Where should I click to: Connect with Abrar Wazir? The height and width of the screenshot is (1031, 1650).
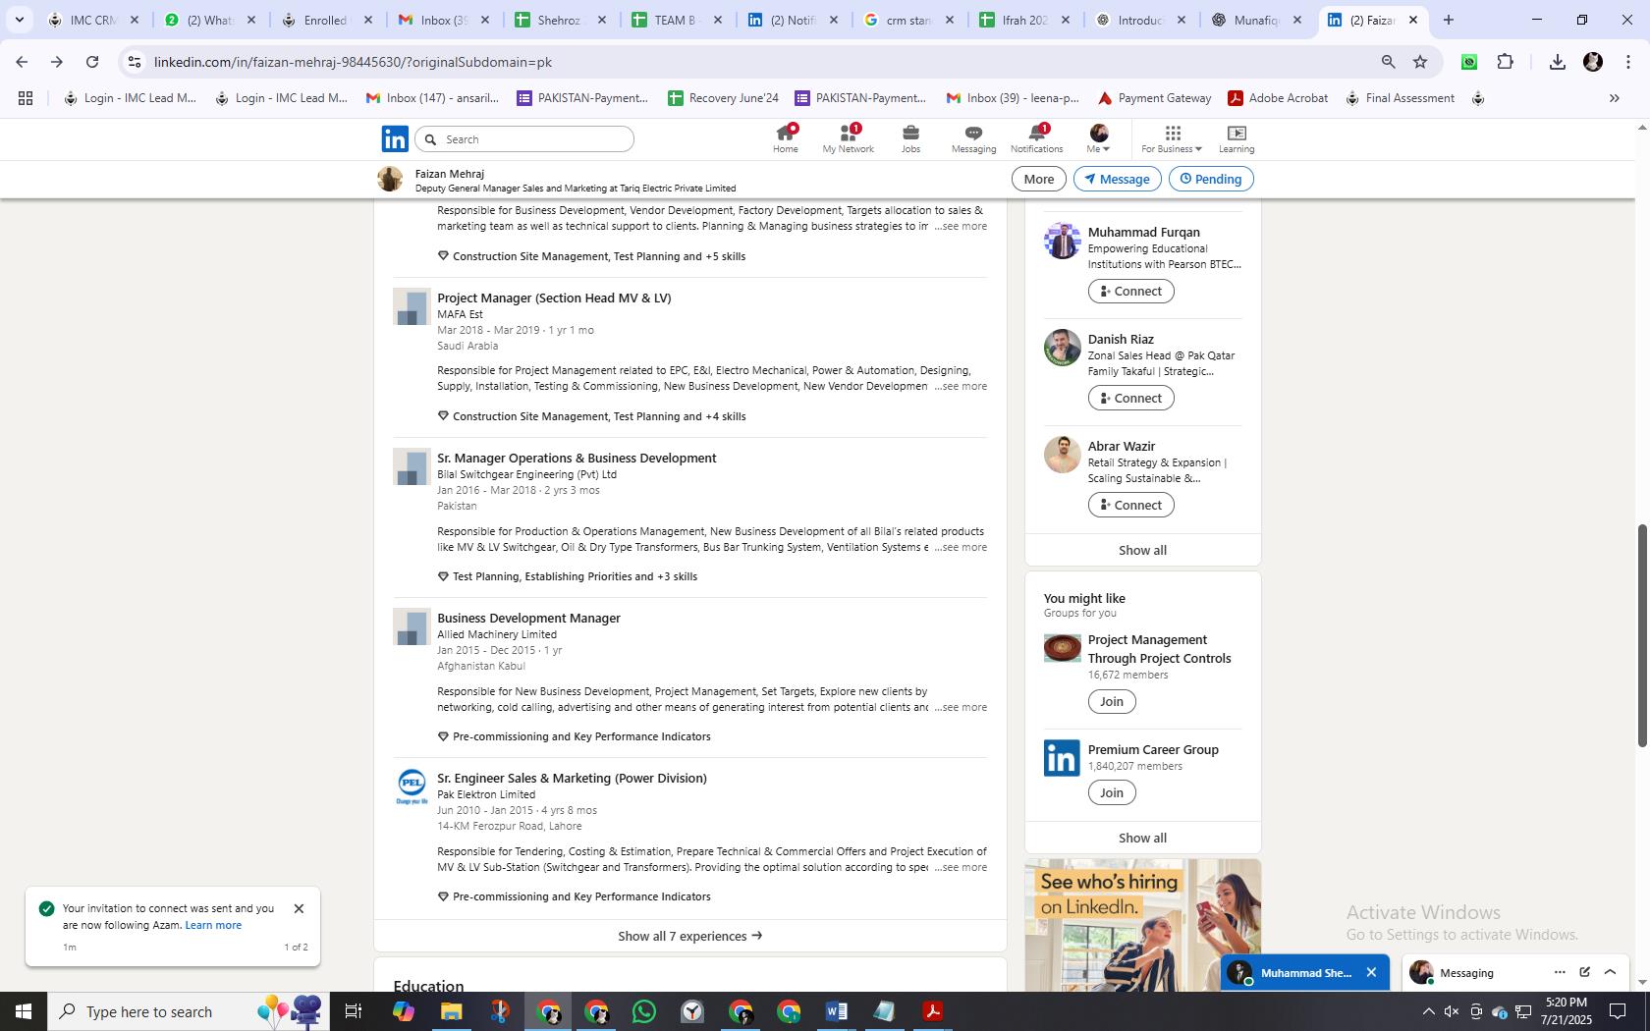1130,505
